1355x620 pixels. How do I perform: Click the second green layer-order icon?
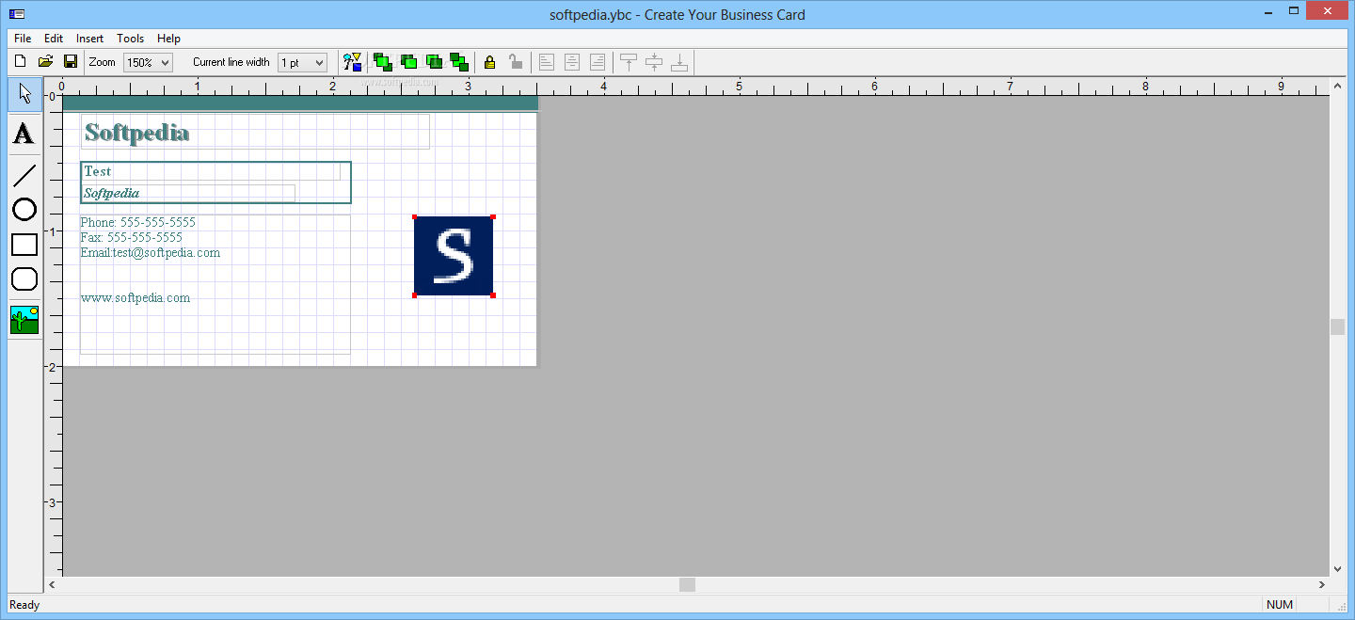pos(408,62)
